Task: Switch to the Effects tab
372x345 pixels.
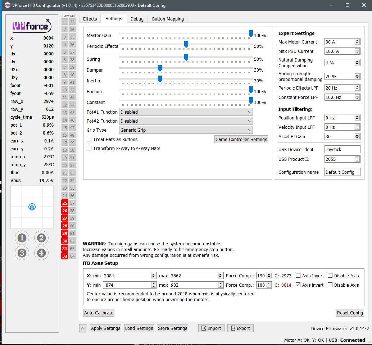Action: click(x=90, y=19)
